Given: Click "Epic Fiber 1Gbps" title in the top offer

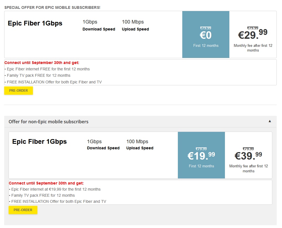Looking at the screenshot, I should [35, 23].
